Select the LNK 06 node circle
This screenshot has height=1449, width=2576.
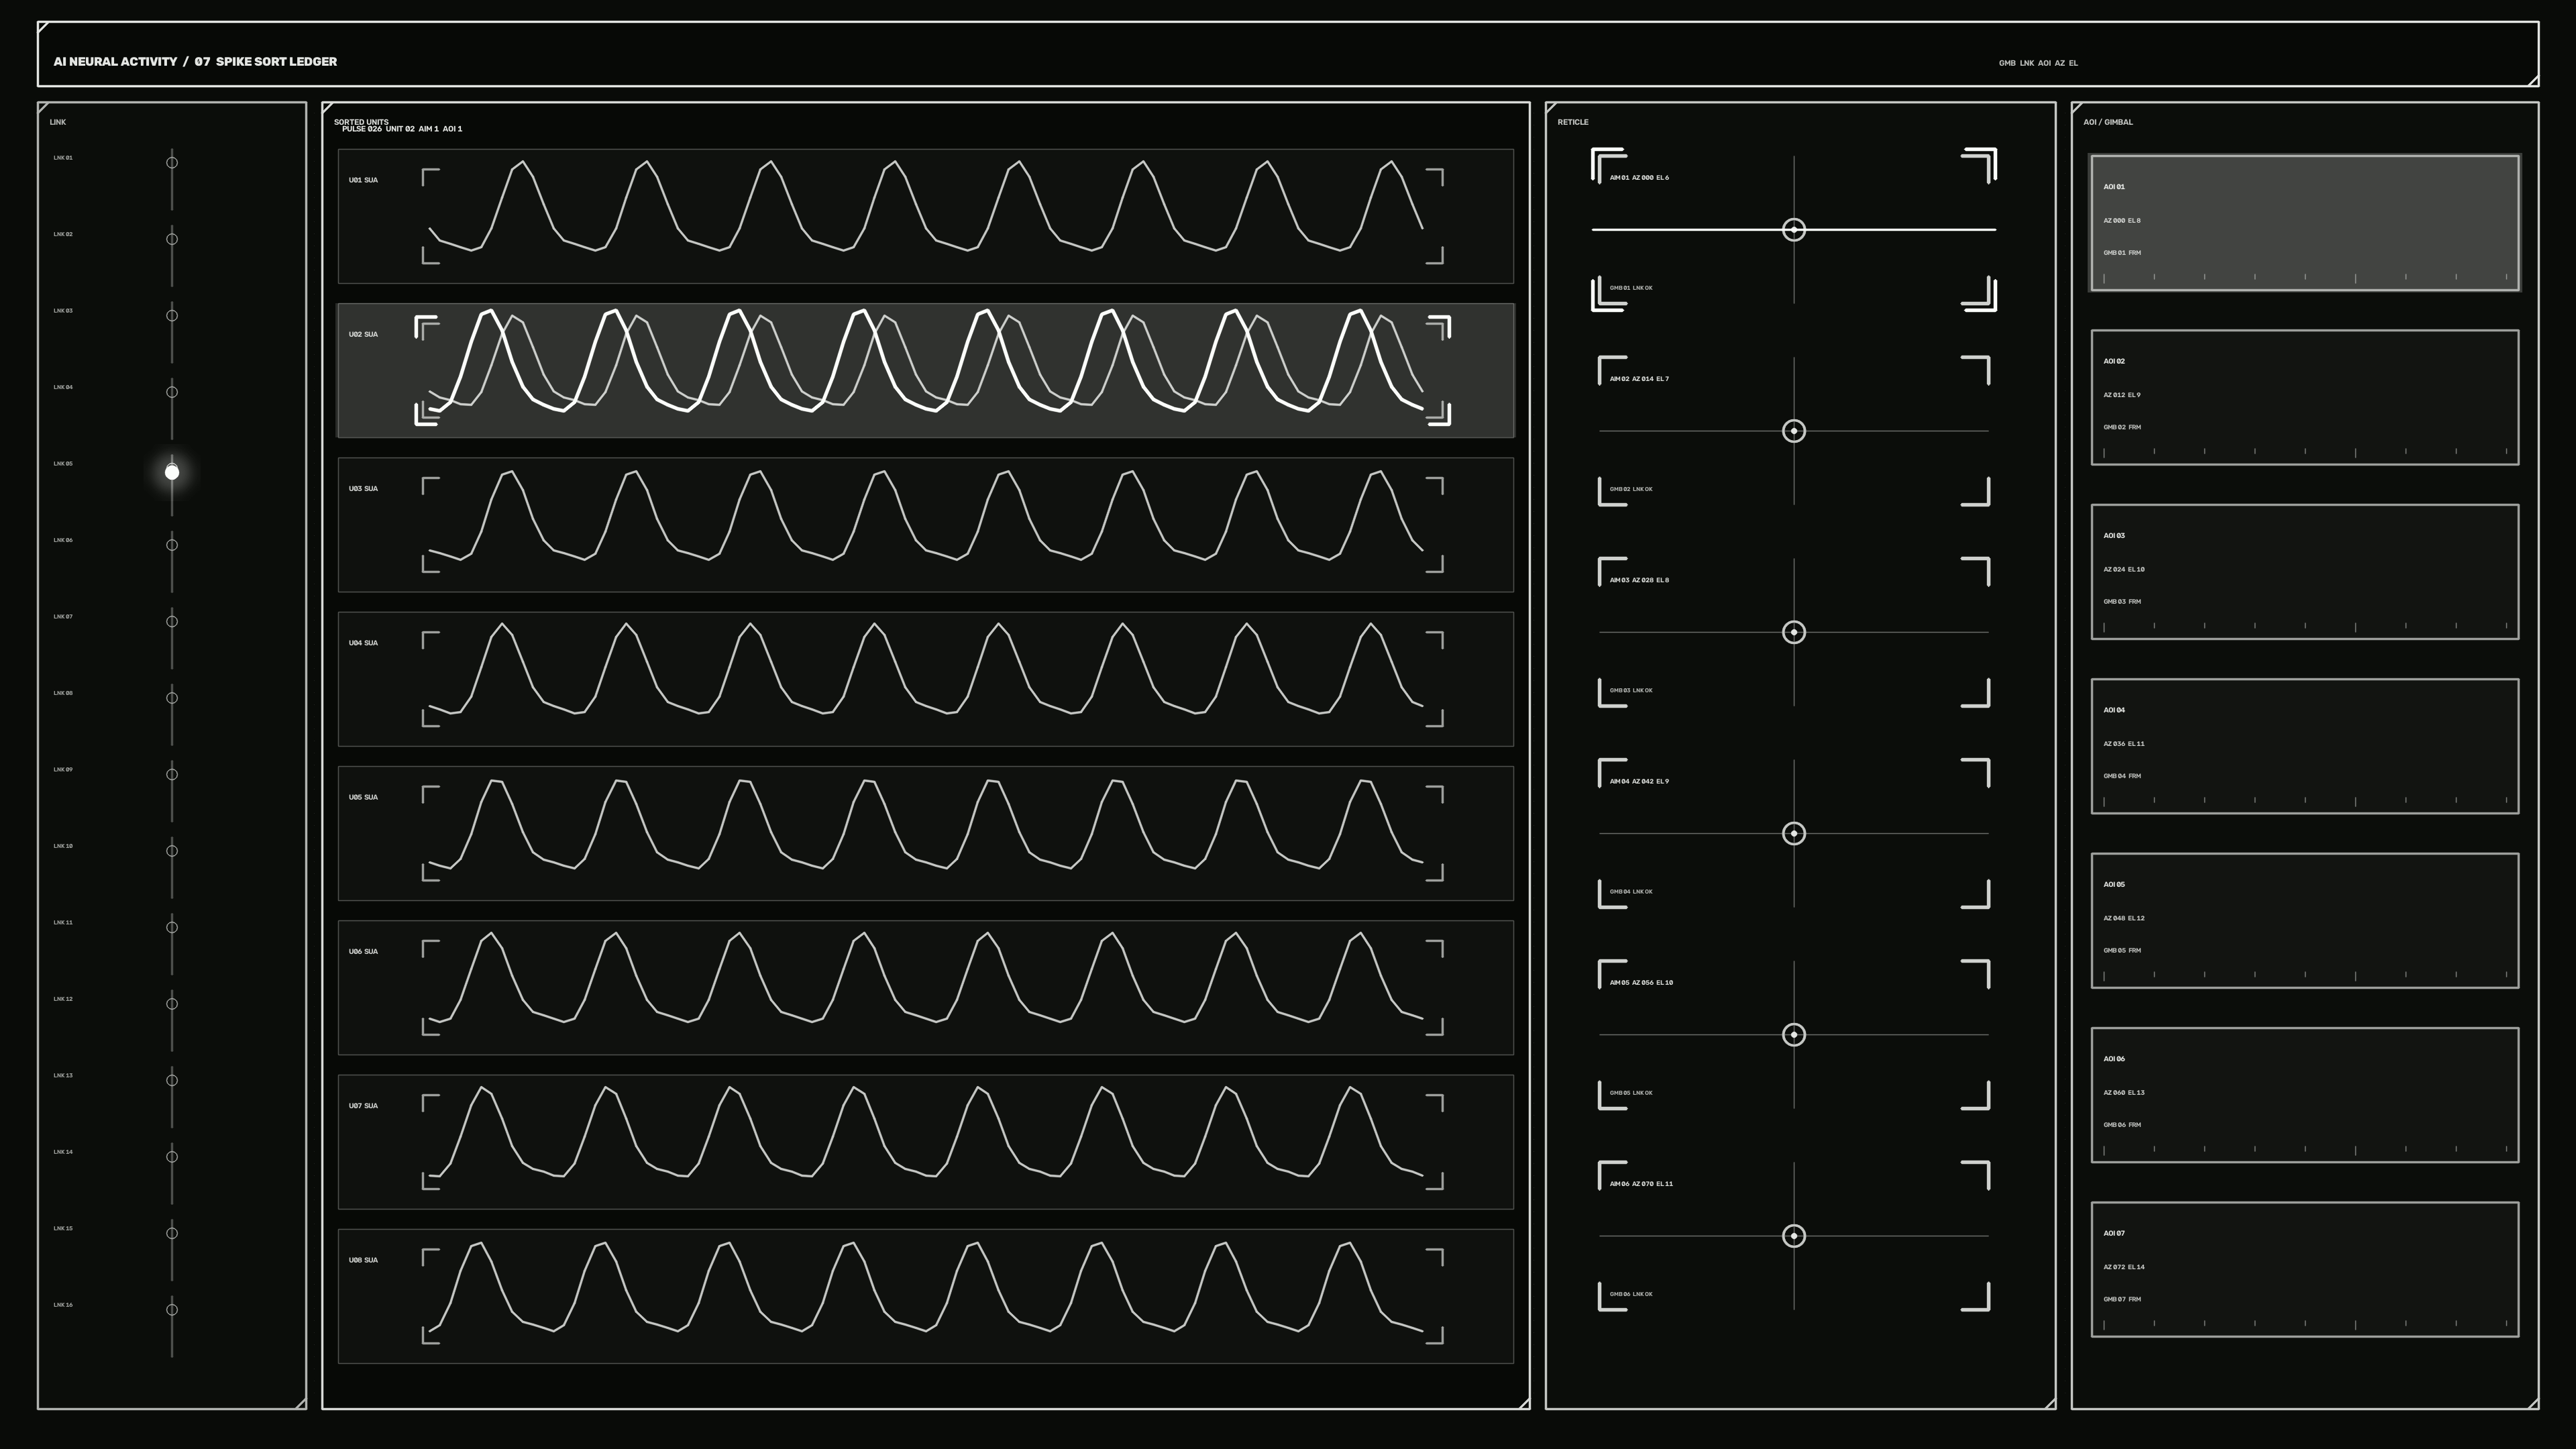pos(172,545)
